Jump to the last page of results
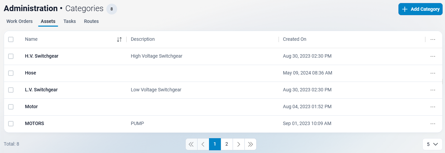This screenshot has width=445, height=153. point(250,144)
